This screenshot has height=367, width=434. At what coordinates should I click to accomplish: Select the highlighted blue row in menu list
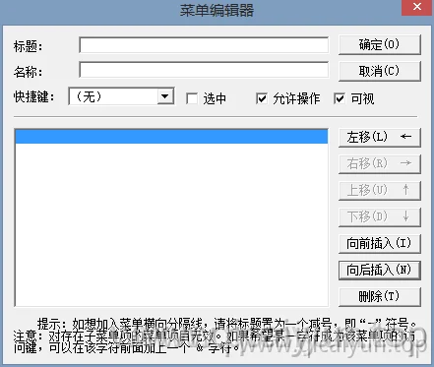(171, 137)
